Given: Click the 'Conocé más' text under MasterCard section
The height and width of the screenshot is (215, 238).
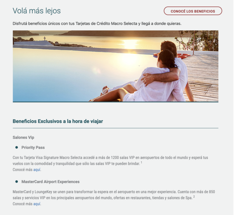Looking at the screenshot, I should (x=23, y=204).
